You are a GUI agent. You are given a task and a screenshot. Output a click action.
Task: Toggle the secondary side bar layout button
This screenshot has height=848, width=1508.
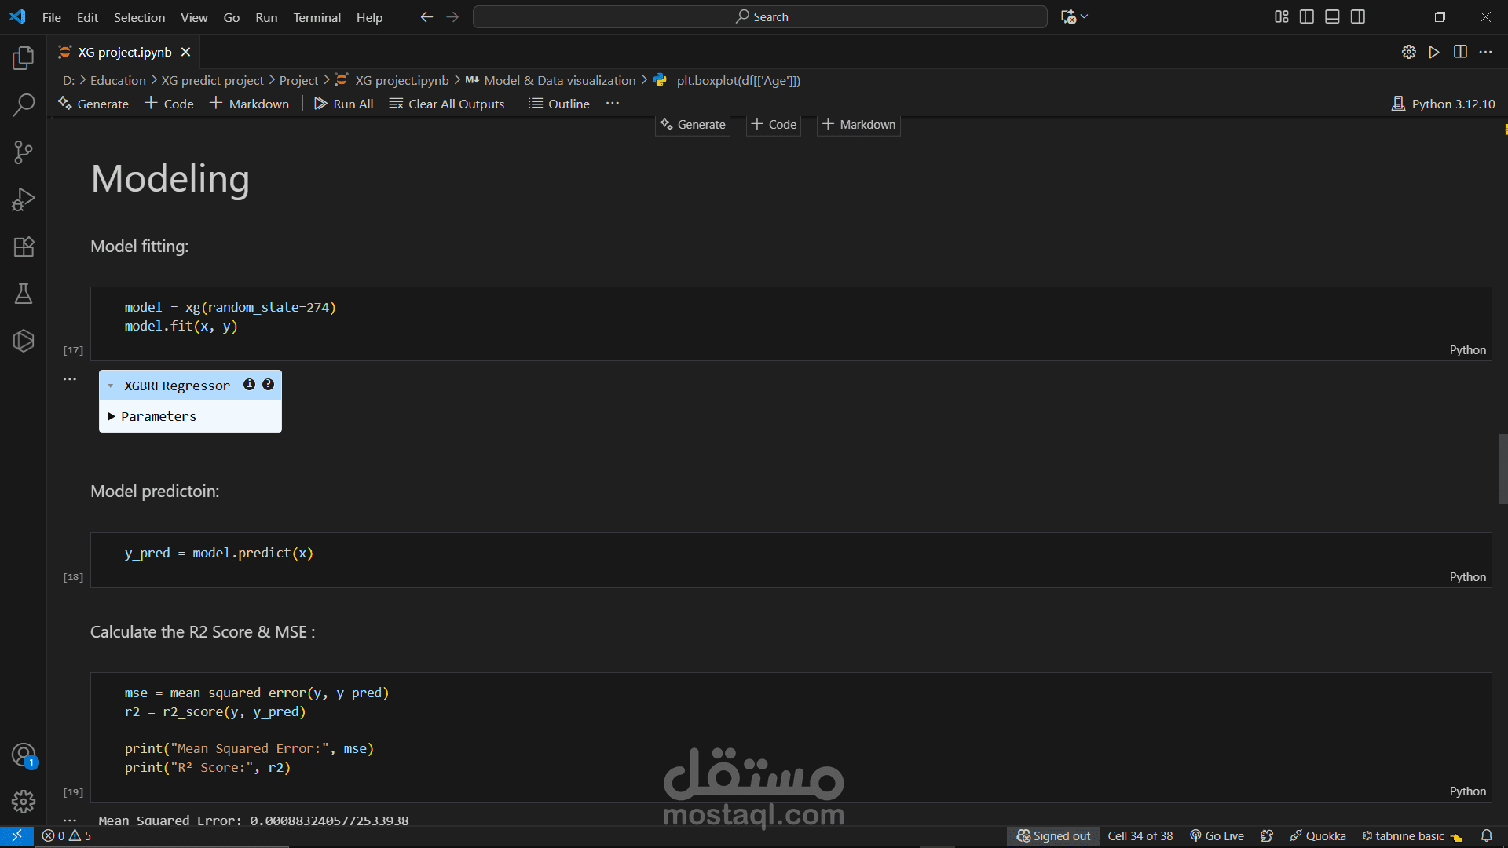click(x=1358, y=16)
